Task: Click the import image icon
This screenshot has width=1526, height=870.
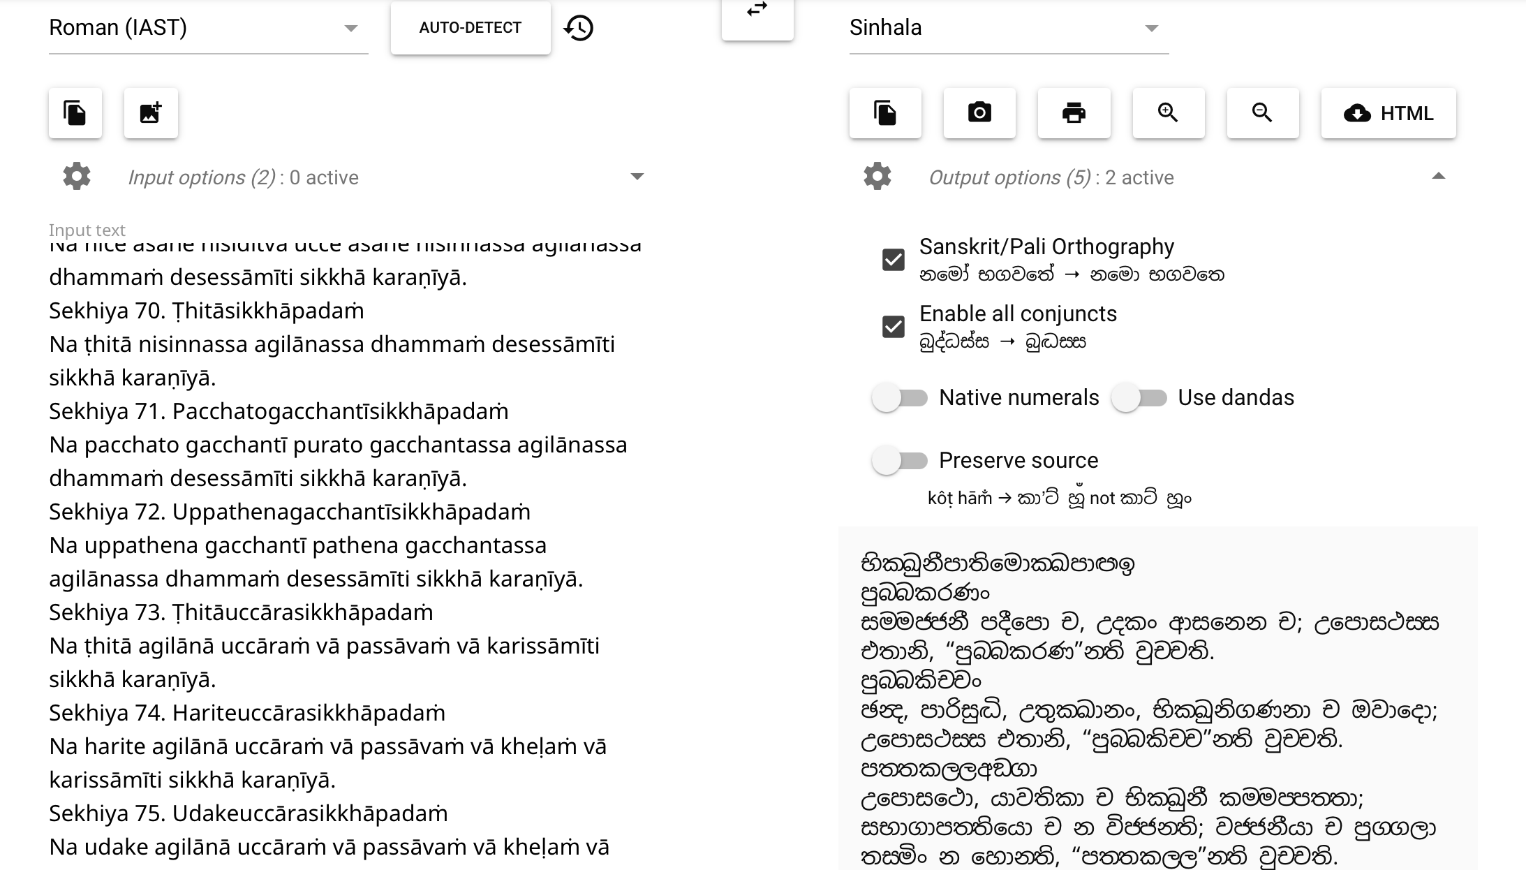Action: (151, 113)
